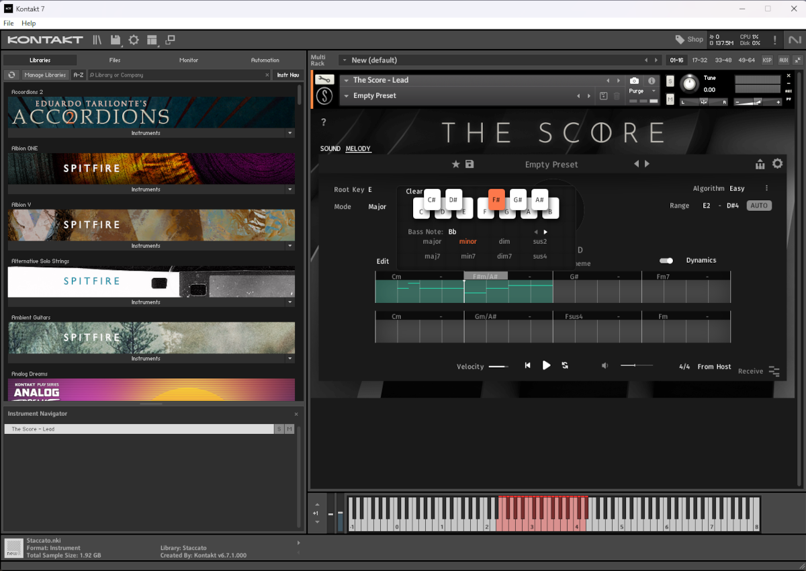Adjust the playback volume slider
806x571 pixels.
coord(636,365)
